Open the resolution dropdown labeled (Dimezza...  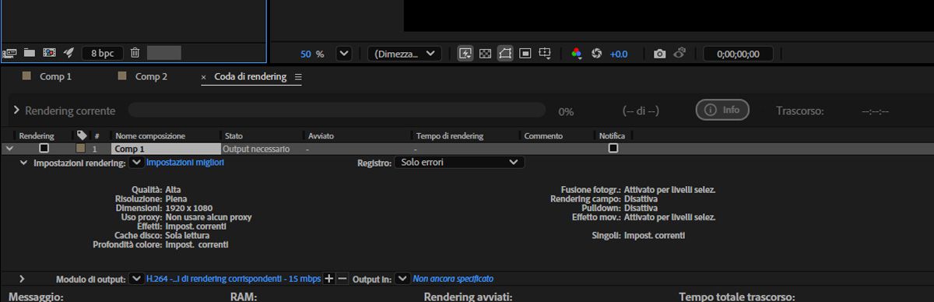pyautogui.click(x=405, y=54)
